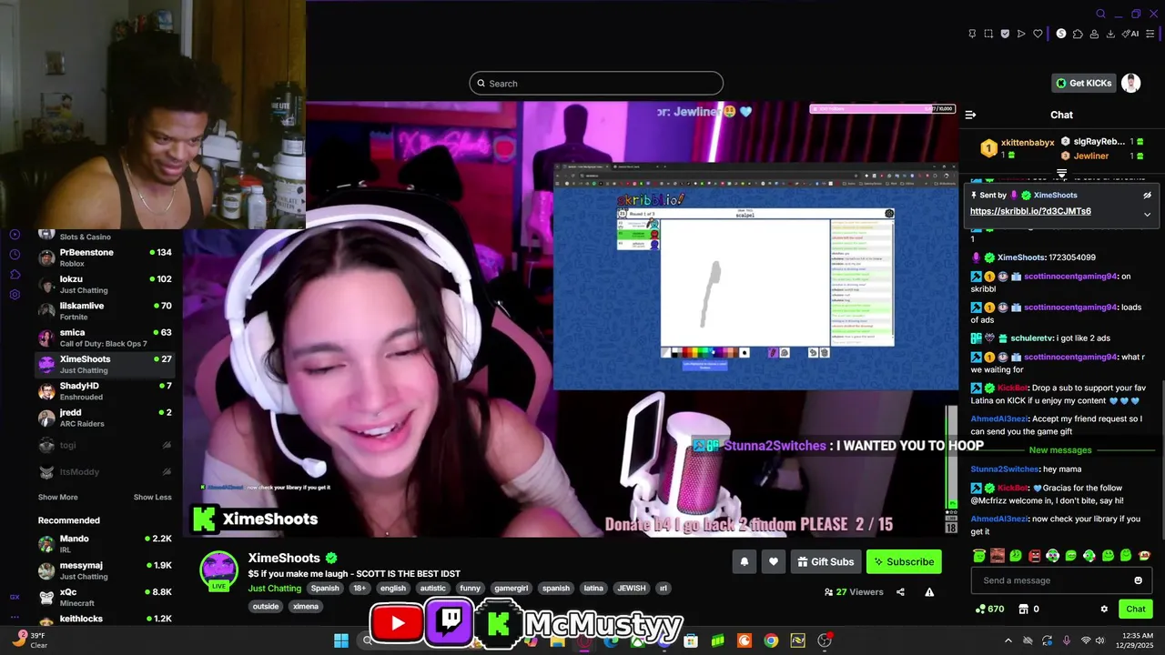Viewport: 1165px width, 655px height.
Task: Click the green Subscribe button
Action: point(904,561)
